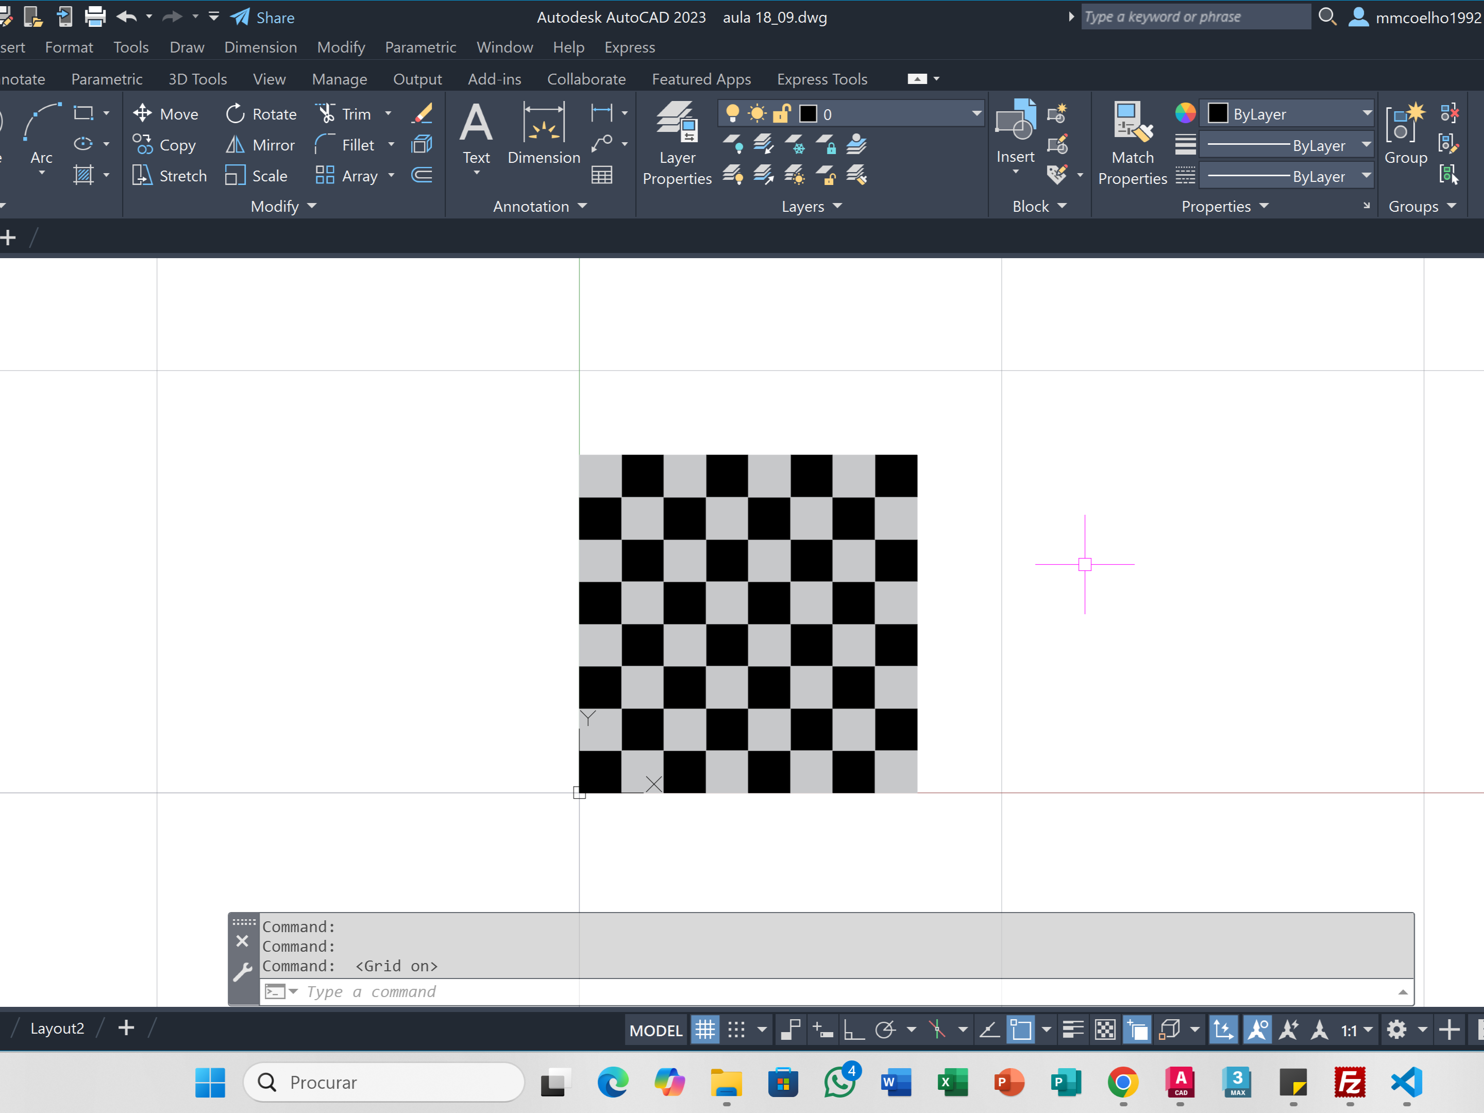Open the layer selection dropdown
1484x1113 pixels.
pyautogui.click(x=976, y=114)
